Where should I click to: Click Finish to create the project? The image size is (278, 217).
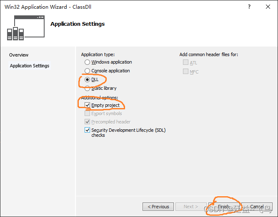(x=223, y=207)
